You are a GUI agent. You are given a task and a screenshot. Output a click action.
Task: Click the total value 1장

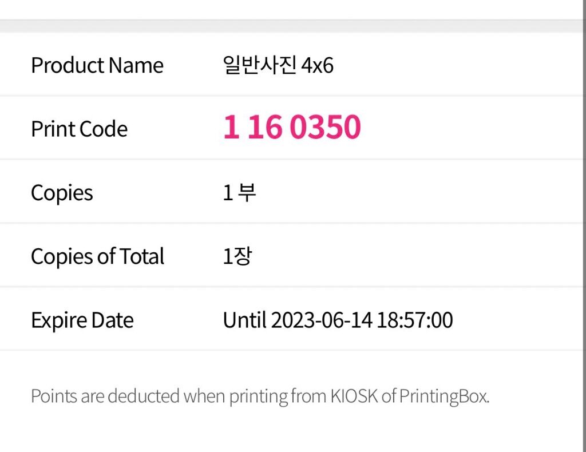tap(237, 256)
